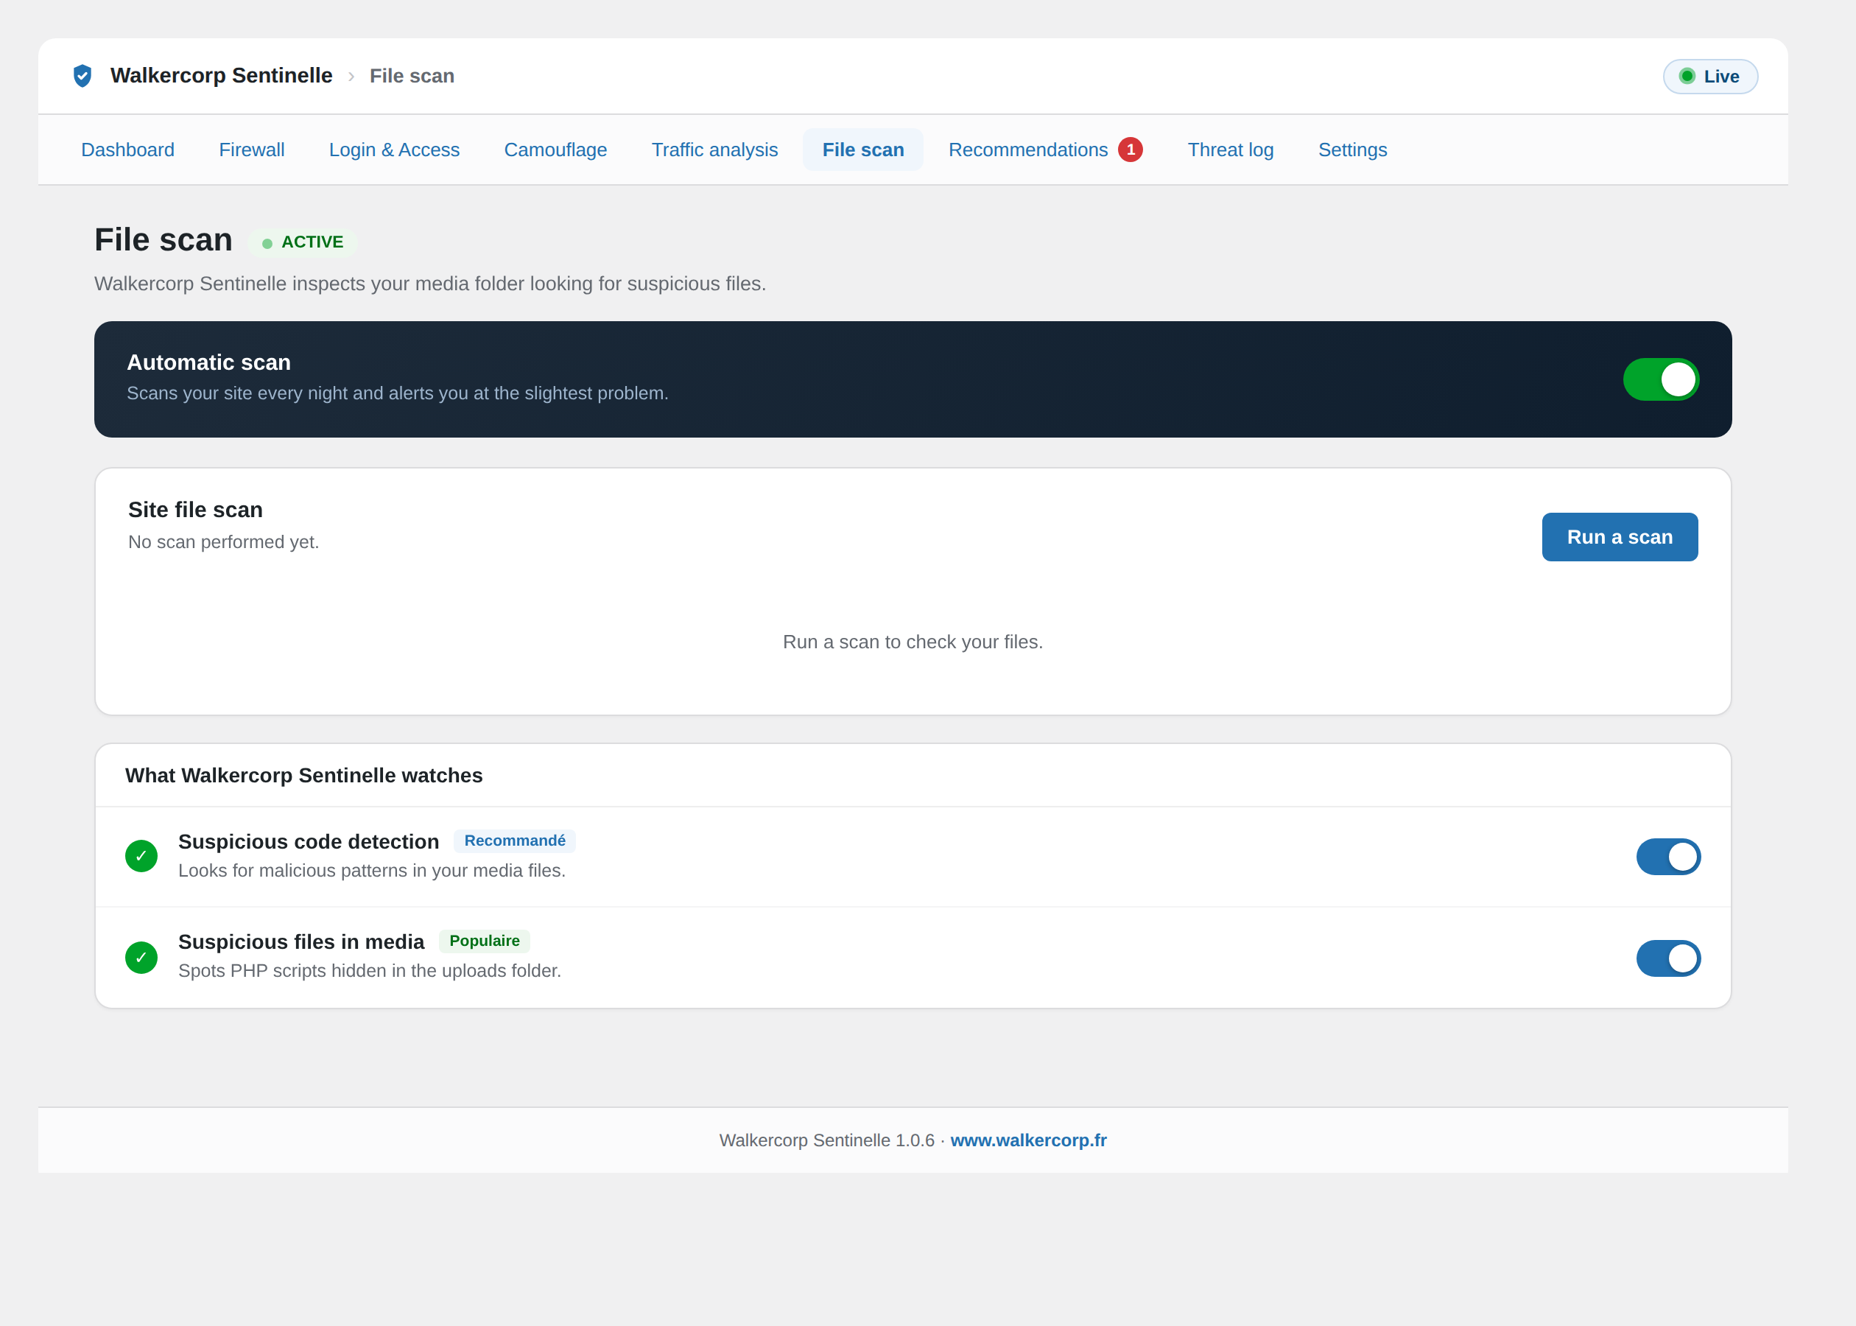Open the www.walkercorp.fr footer link

(x=1027, y=1140)
